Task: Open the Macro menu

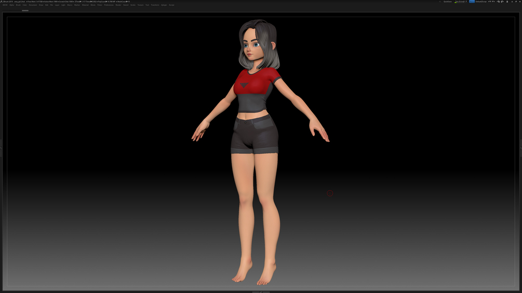Action: [70, 5]
